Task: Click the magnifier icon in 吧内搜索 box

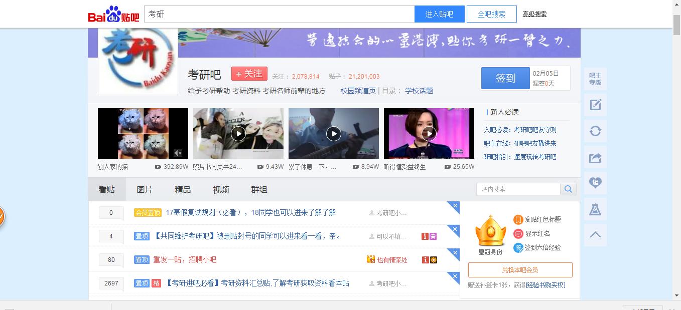Action: (568, 189)
